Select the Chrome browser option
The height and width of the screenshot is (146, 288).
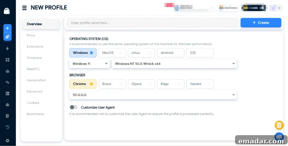click(83, 84)
